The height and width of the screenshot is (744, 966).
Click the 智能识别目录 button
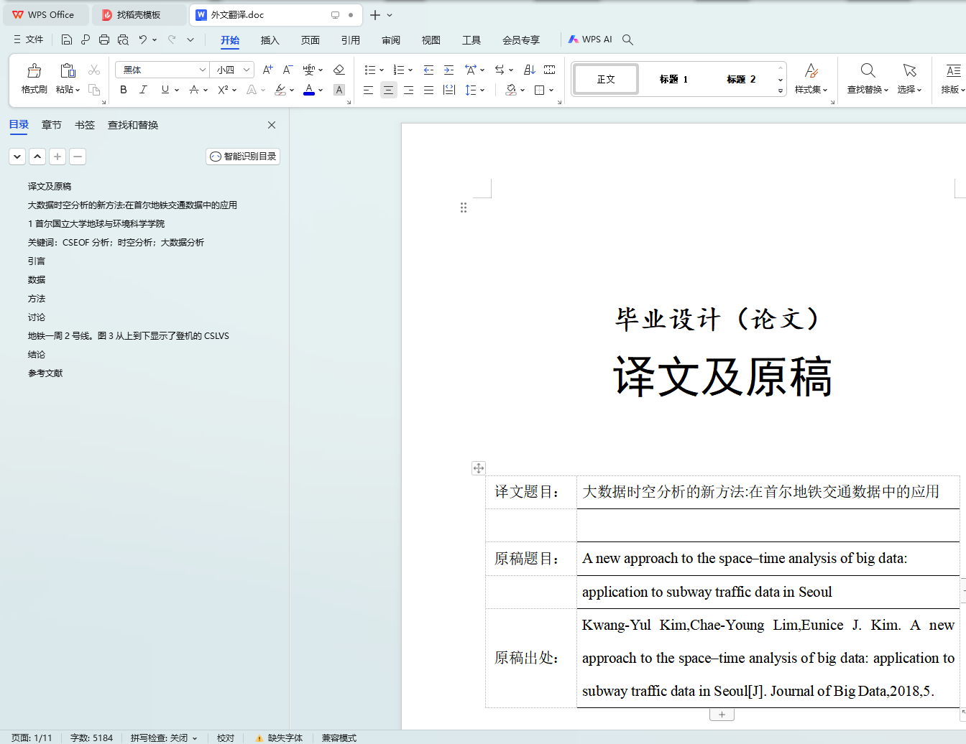tap(243, 157)
